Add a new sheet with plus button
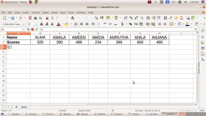Image resolution: width=206 pixels, height=116 pixels. tap(16, 107)
